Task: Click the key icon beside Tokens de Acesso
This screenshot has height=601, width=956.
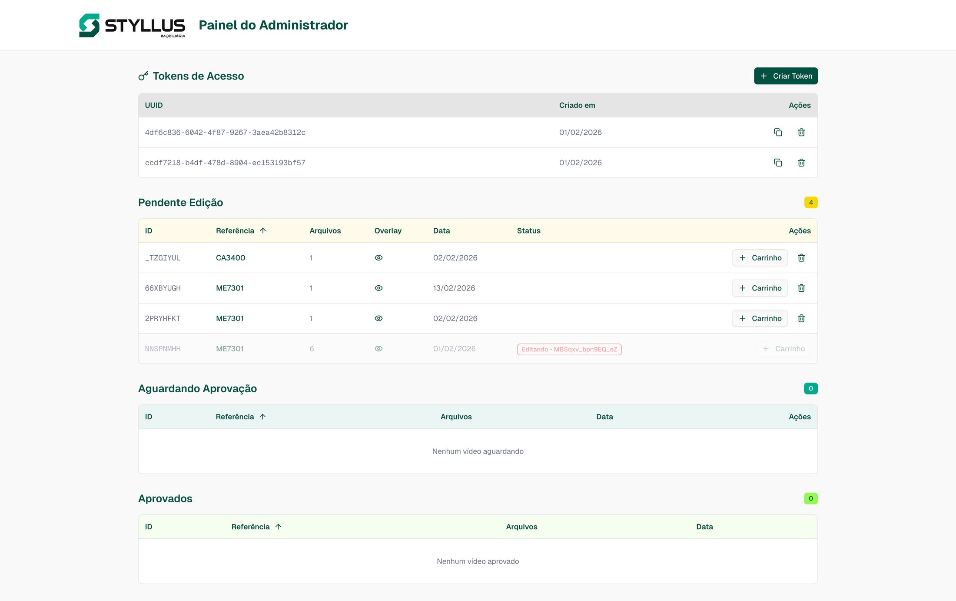Action: [x=143, y=76]
